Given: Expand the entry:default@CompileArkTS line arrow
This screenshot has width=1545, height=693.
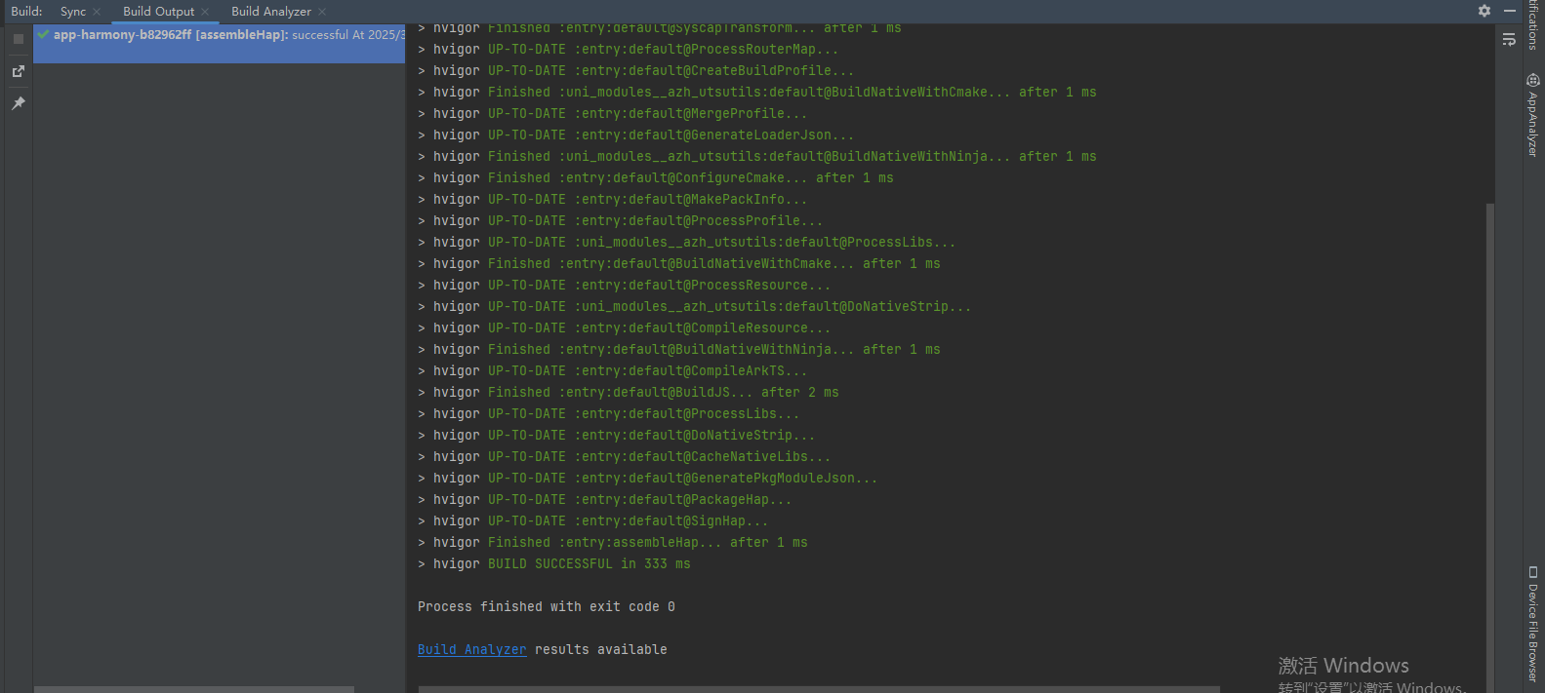Looking at the screenshot, I should pyautogui.click(x=422, y=371).
